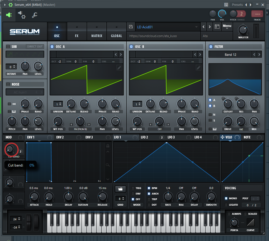
Task: Enable LFO TRIG mode
Action: coord(133,188)
